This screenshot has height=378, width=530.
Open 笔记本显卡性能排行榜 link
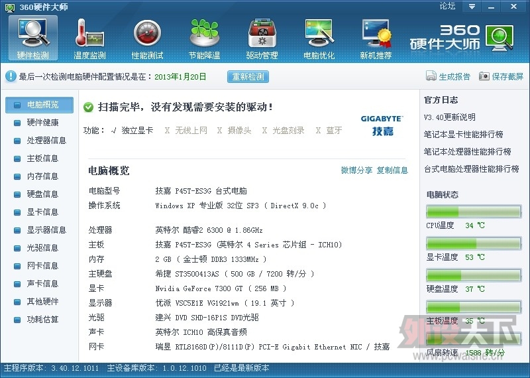pyautogui.click(x=463, y=135)
